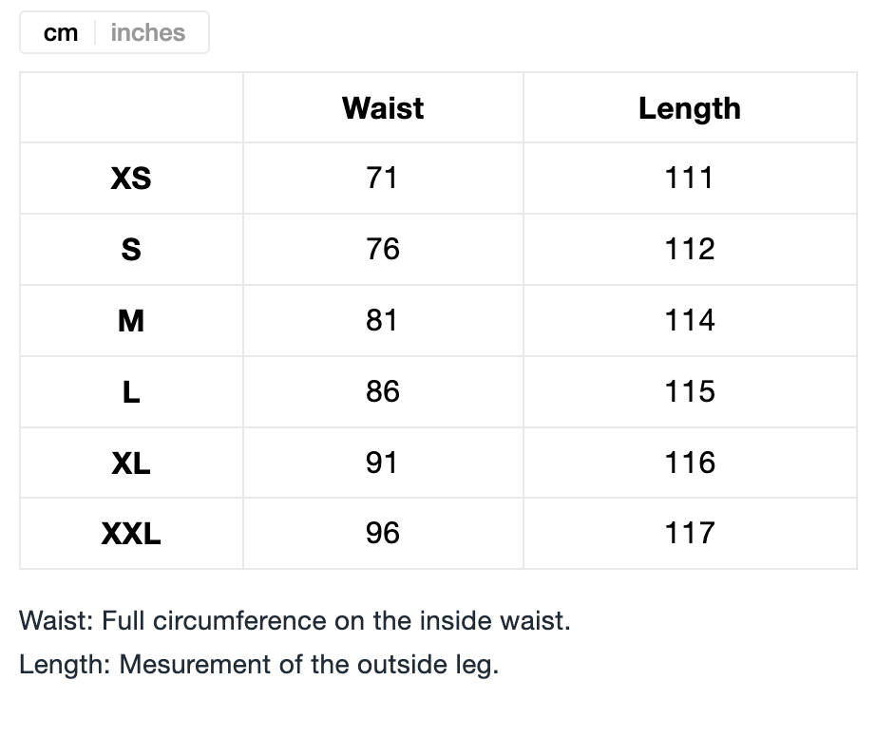
Task: Click the outside leg length description
Action: pyautogui.click(x=258, y=665)
